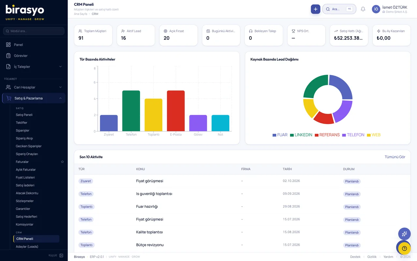Open the Gizlilik footer link
This screenshot has height=261, width=417.
[372, 257]
